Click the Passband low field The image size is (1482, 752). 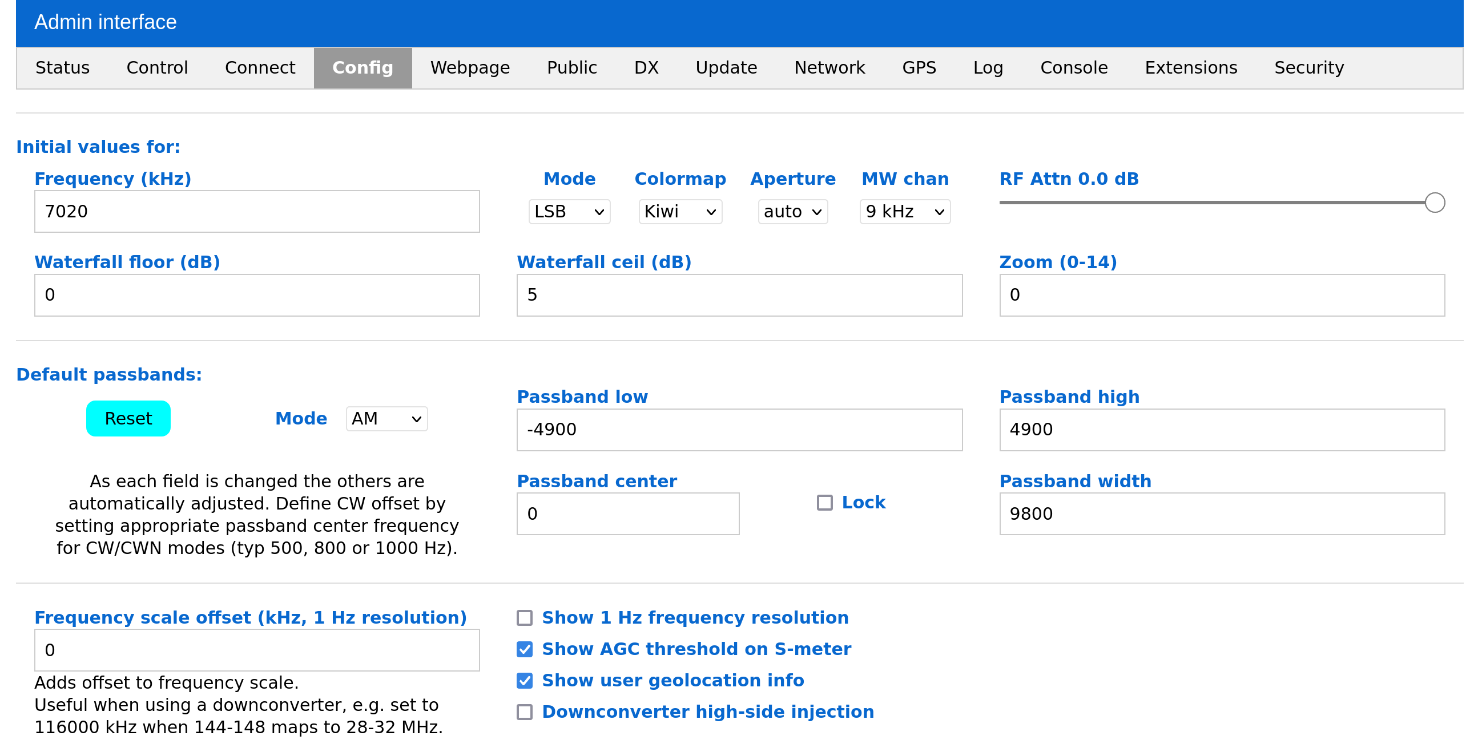coord(739,430)
